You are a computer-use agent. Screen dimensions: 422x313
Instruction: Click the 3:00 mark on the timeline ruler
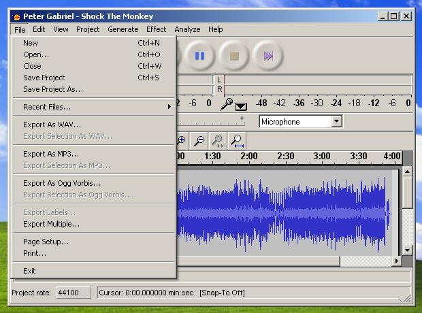322,156
